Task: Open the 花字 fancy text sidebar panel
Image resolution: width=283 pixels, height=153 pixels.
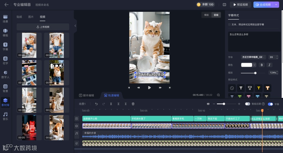Action: tap(5, 60)
